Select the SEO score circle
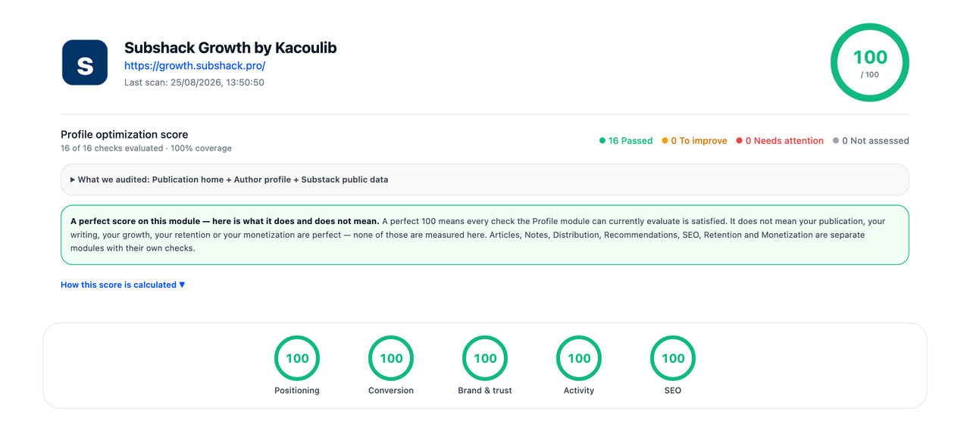Screen dimensions: 970x424 pos(673,358)
